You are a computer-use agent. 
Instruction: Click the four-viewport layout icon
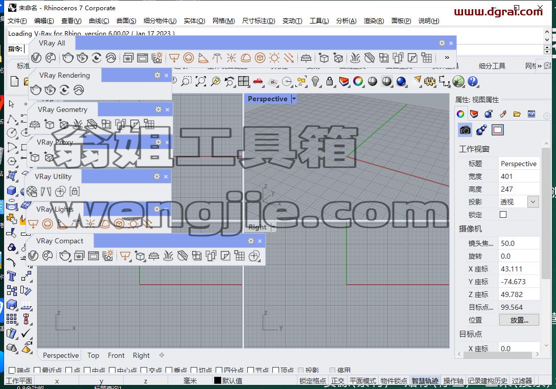244,82
